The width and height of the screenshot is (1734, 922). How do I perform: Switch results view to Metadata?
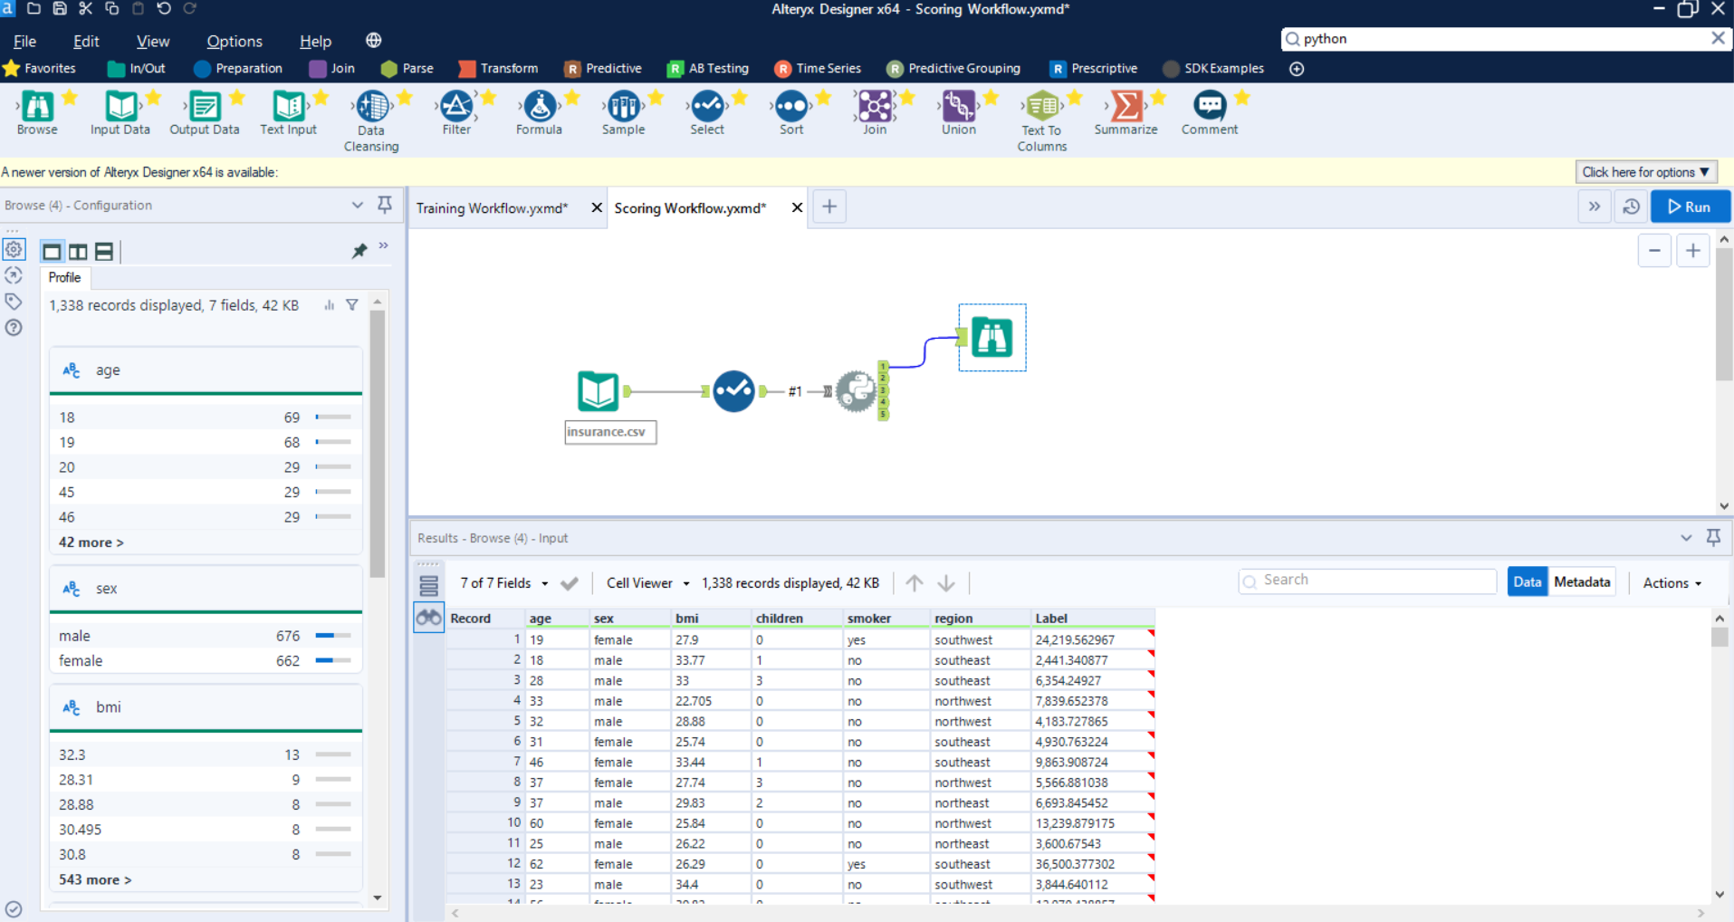coord(1581,582)
